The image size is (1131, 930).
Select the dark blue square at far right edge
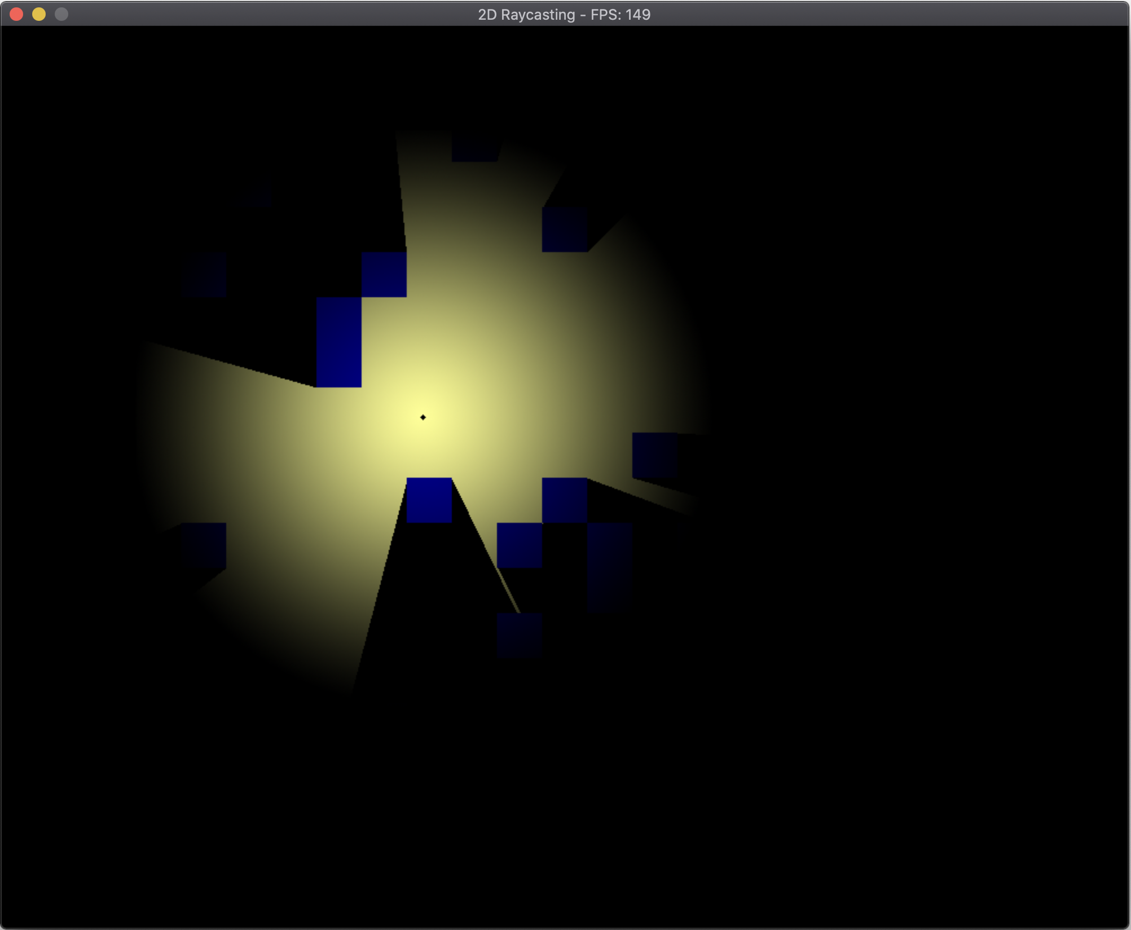coord(654,455)
